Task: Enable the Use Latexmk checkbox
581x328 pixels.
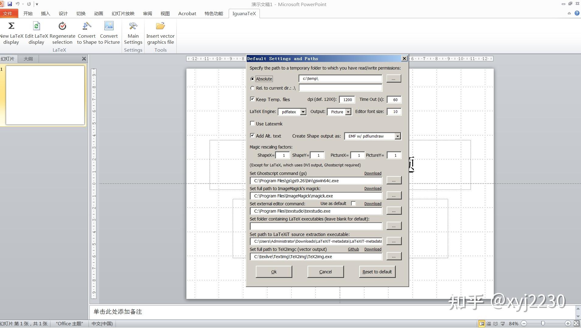Action: pos(252,124)
